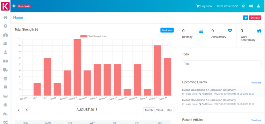
Task: Click the graduation cap sidebar icon
Action: tap(5, 44)
